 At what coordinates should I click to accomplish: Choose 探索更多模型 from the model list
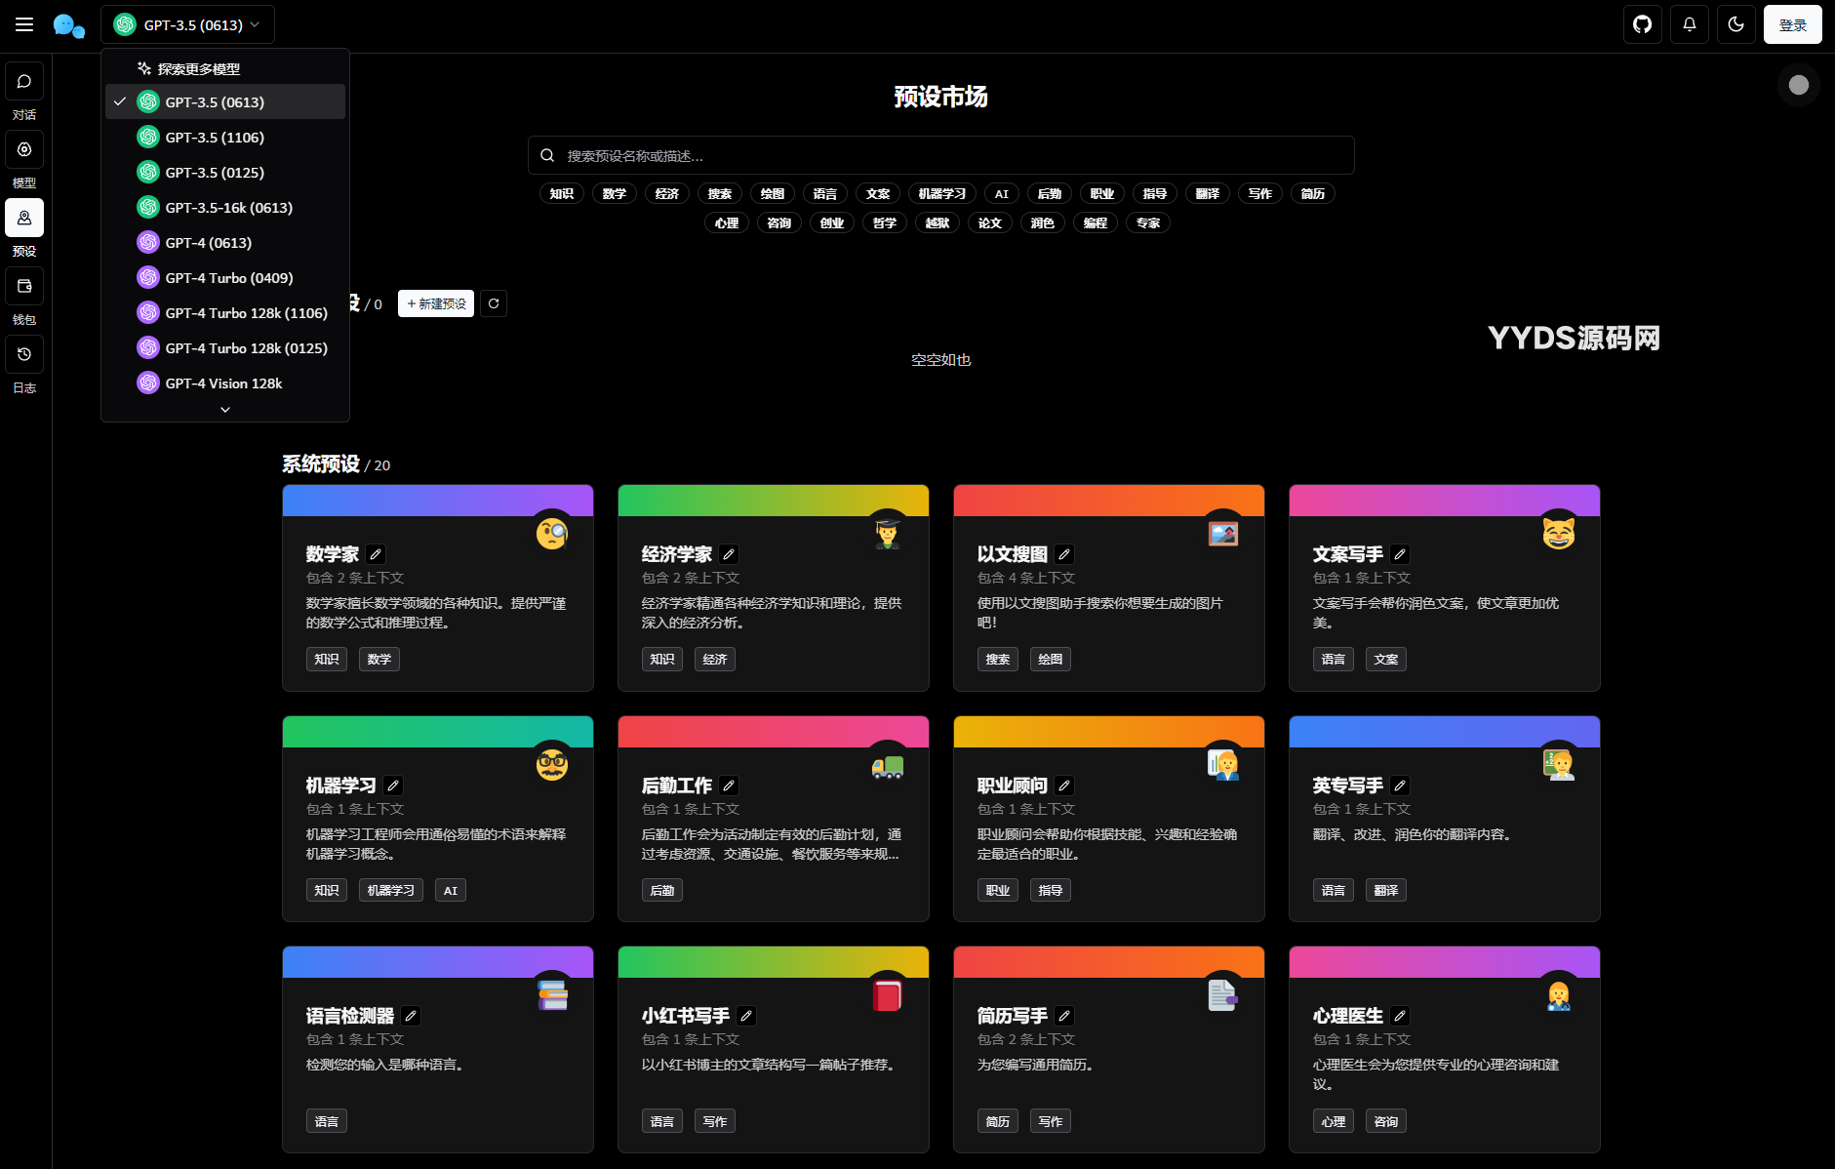pyautogui.click(x=198, y=69)
